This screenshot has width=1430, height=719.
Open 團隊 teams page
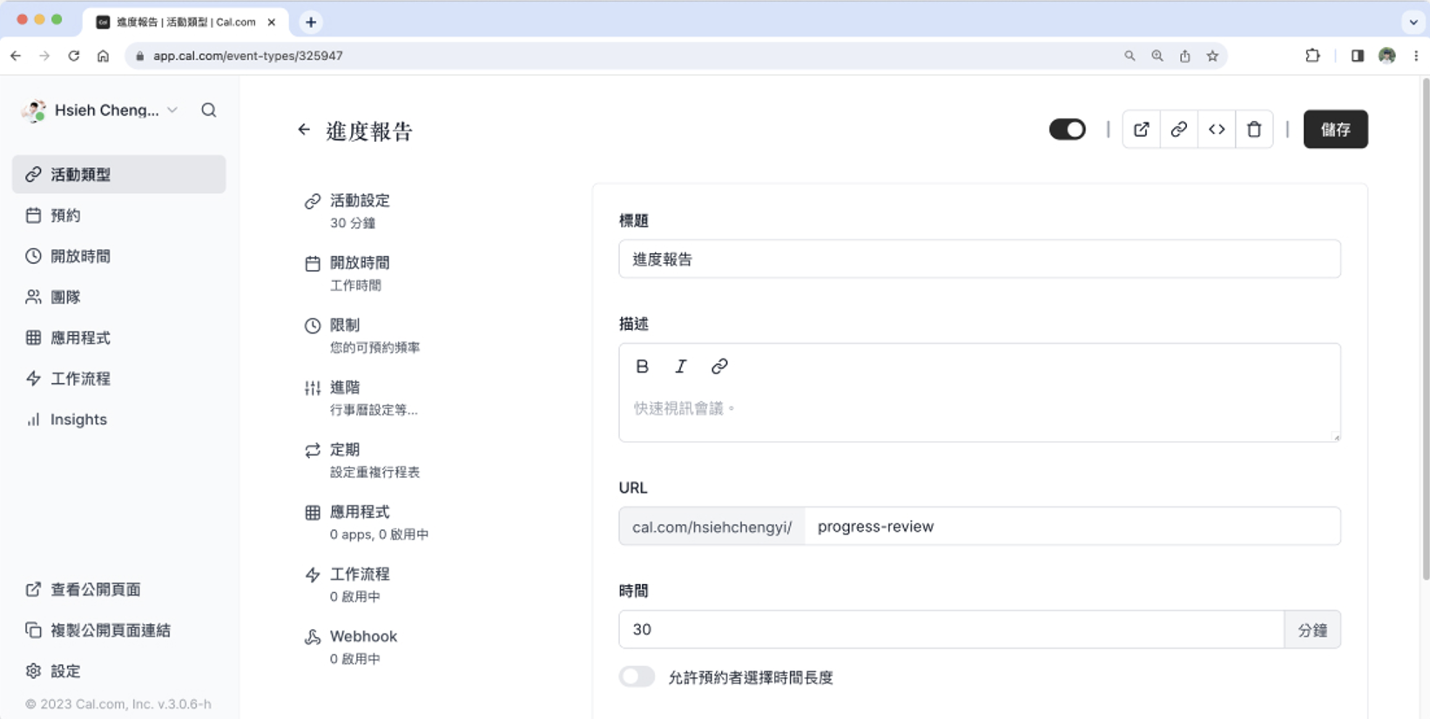(x=119, y=297)
